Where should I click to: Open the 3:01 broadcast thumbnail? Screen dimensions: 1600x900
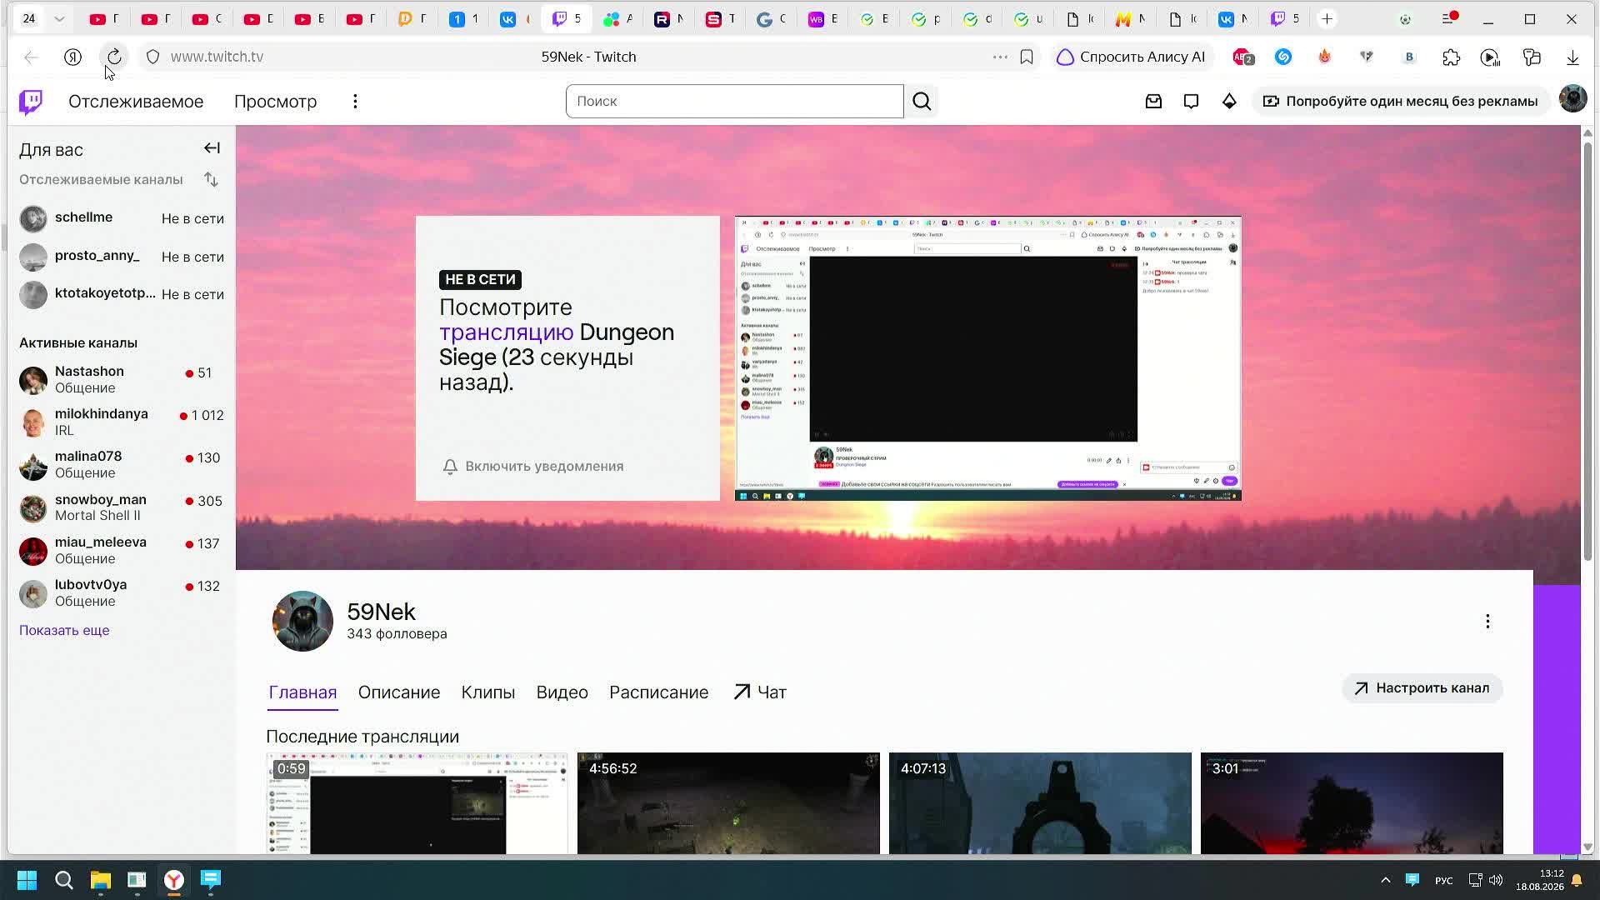pyautogui.click(x=1352, y=803)
